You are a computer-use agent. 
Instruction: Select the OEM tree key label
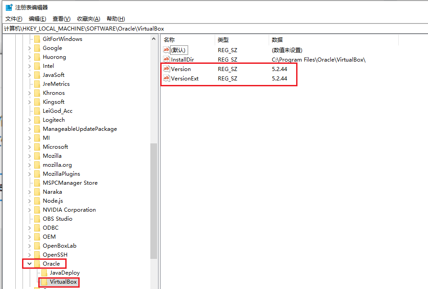tap(49, 237)
